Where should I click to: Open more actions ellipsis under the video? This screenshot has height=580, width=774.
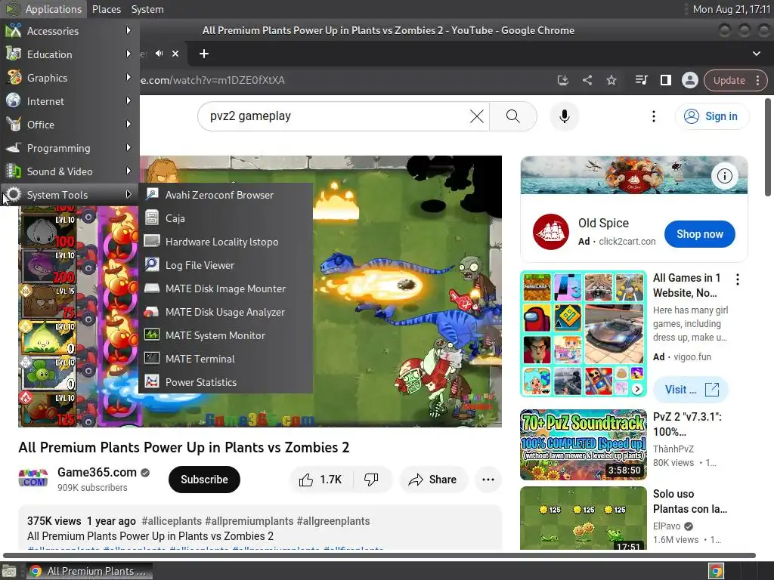[x=488, y=480]
